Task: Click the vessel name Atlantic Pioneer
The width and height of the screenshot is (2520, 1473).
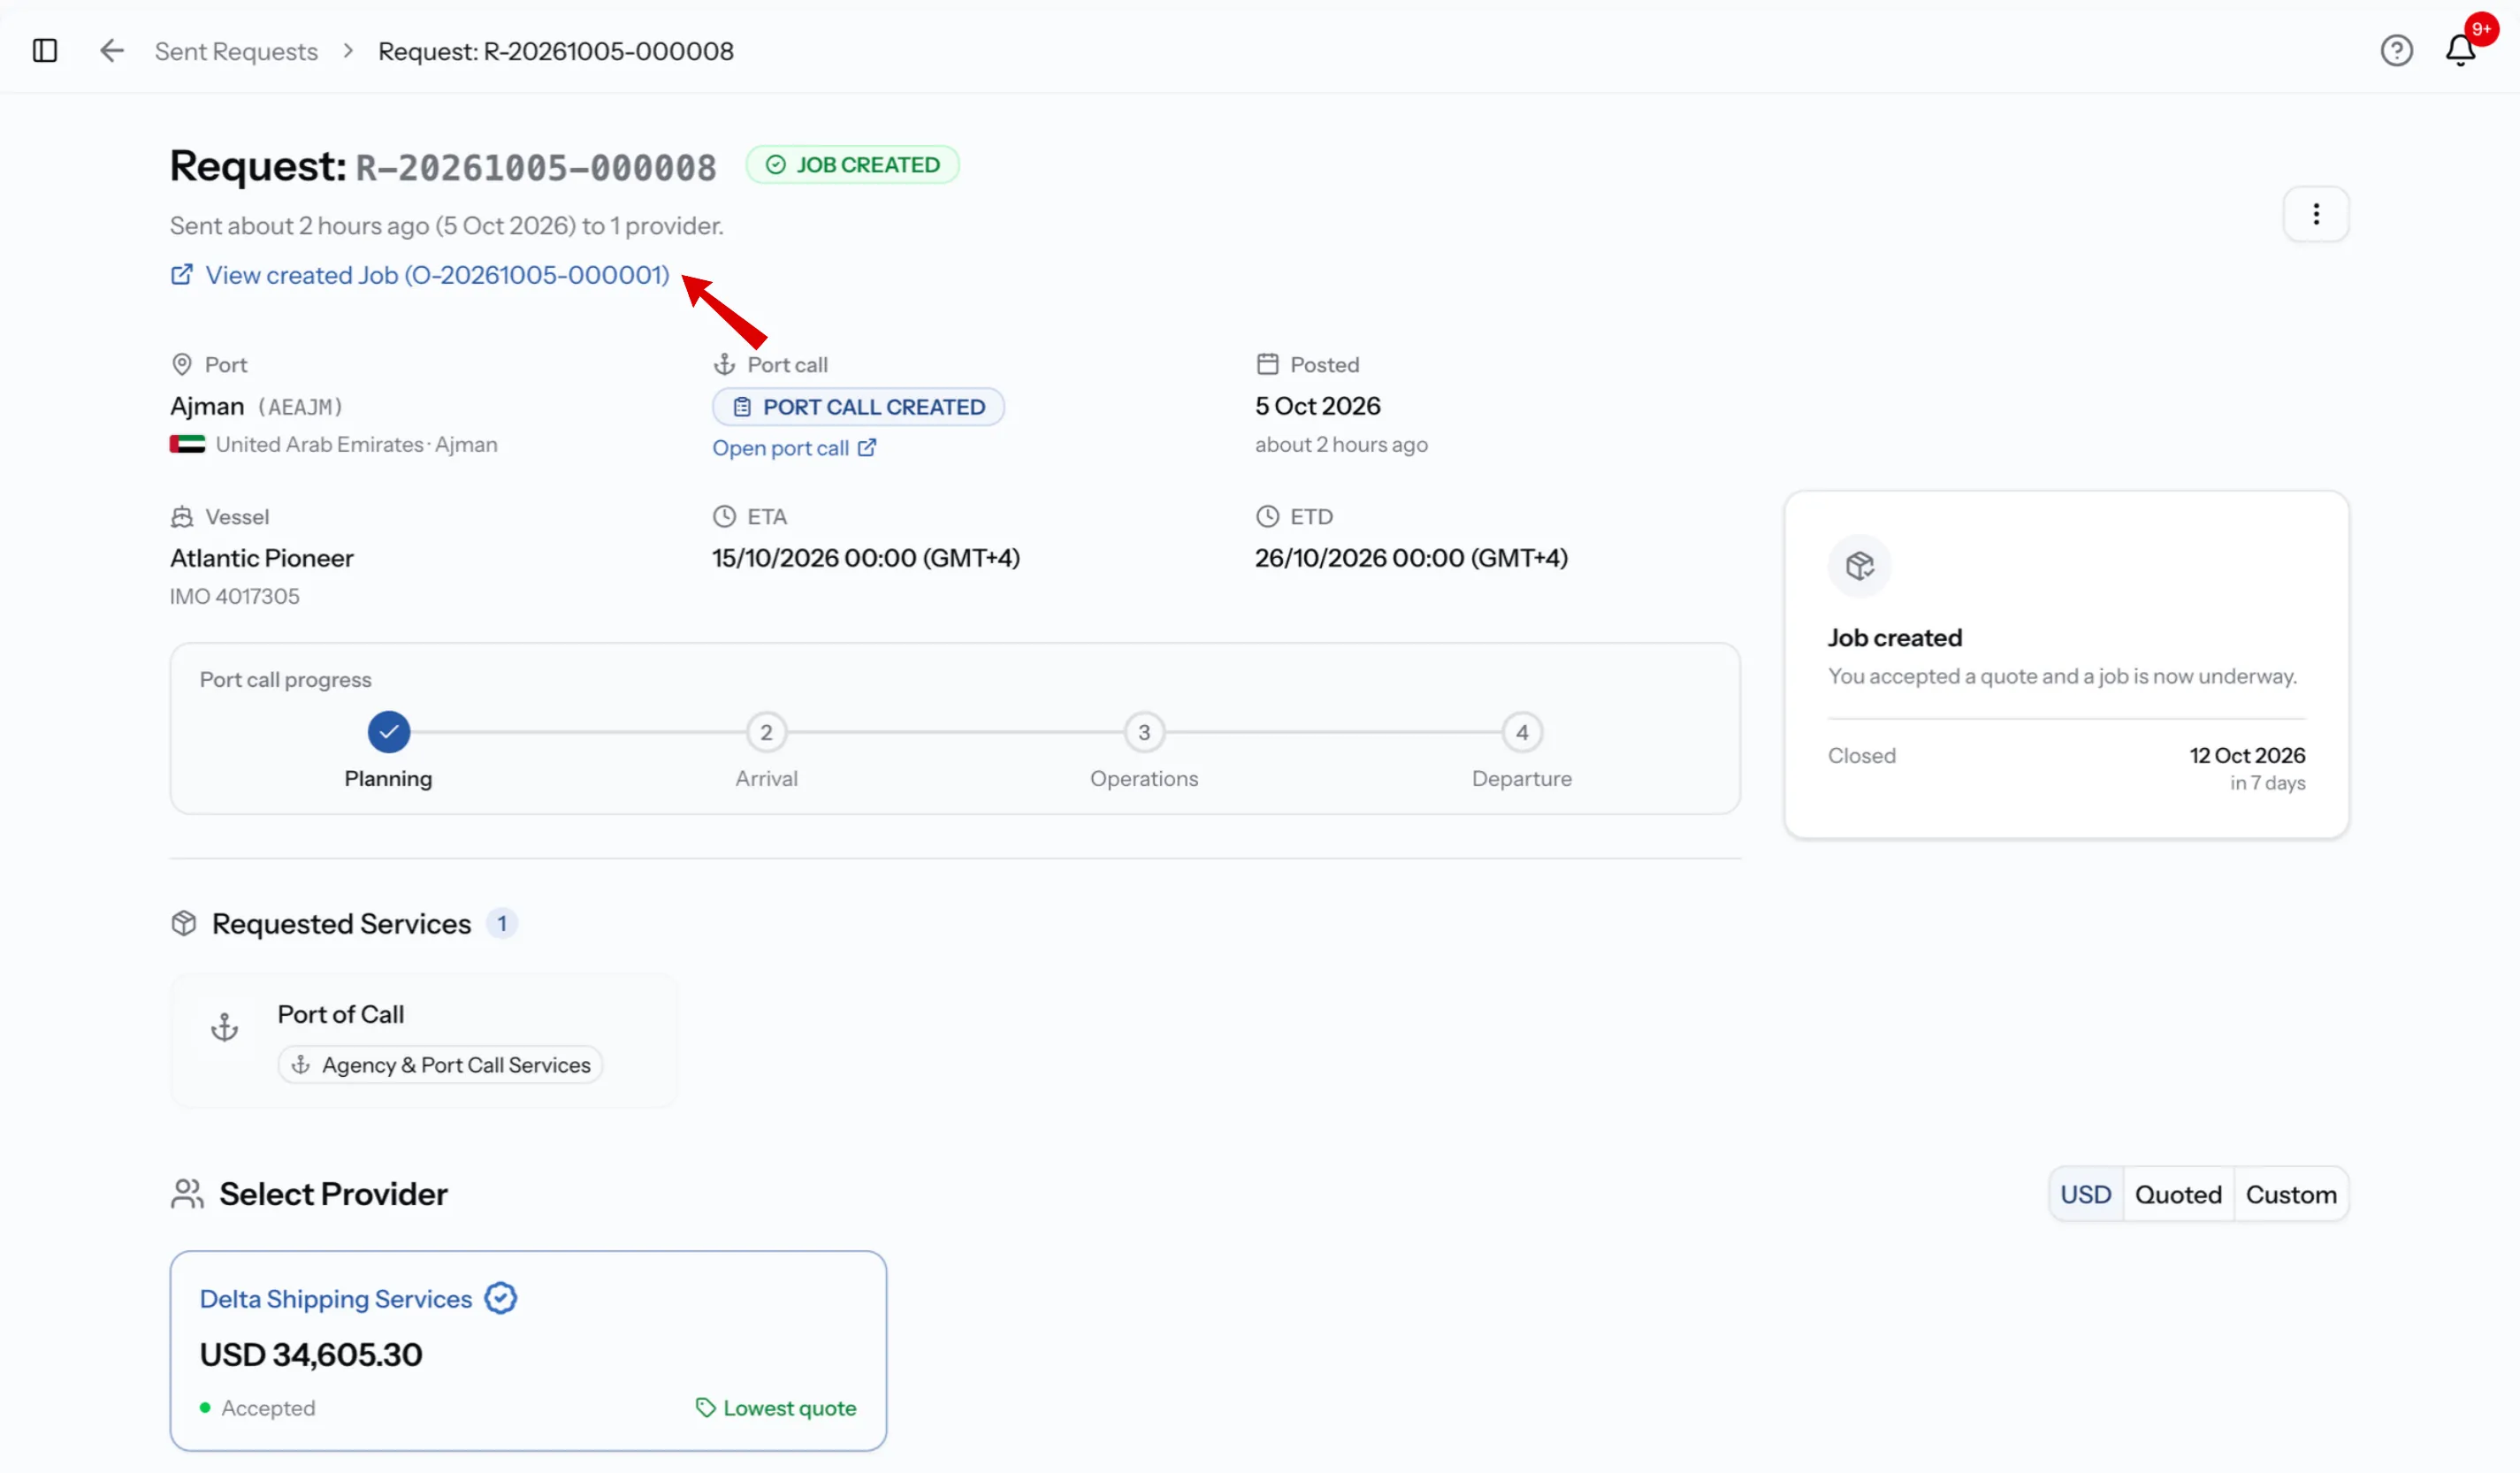Action: (x=262, y=558)
